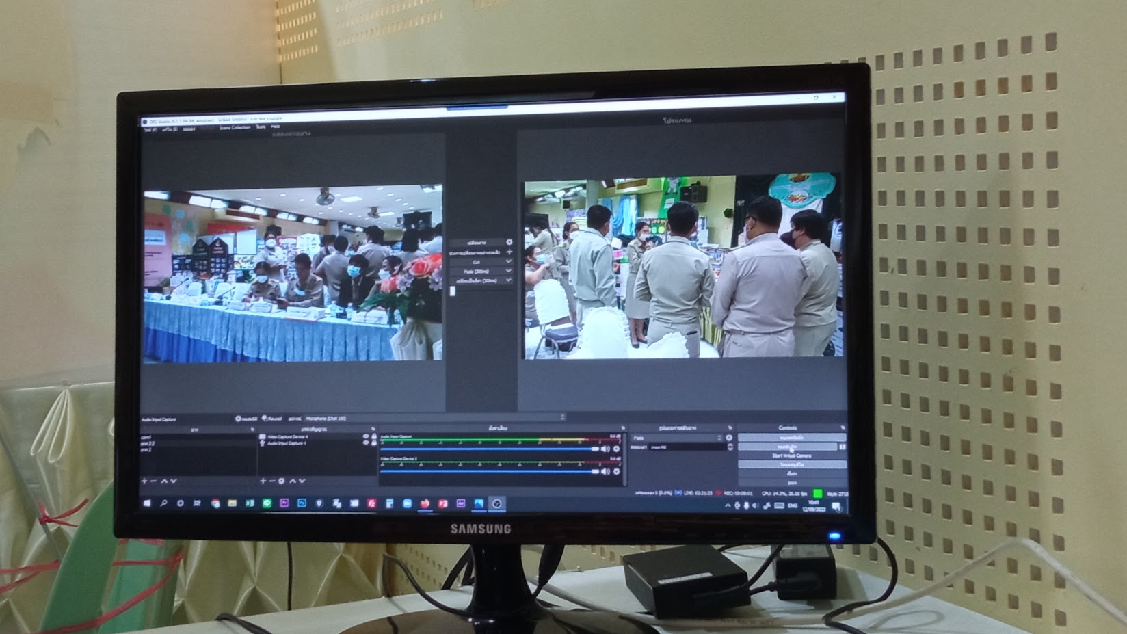The width and height of the screenshot is (1127, 634).
Task: Toggle lock on Video Capture Device 4 source
Action: tap(374, 437)
